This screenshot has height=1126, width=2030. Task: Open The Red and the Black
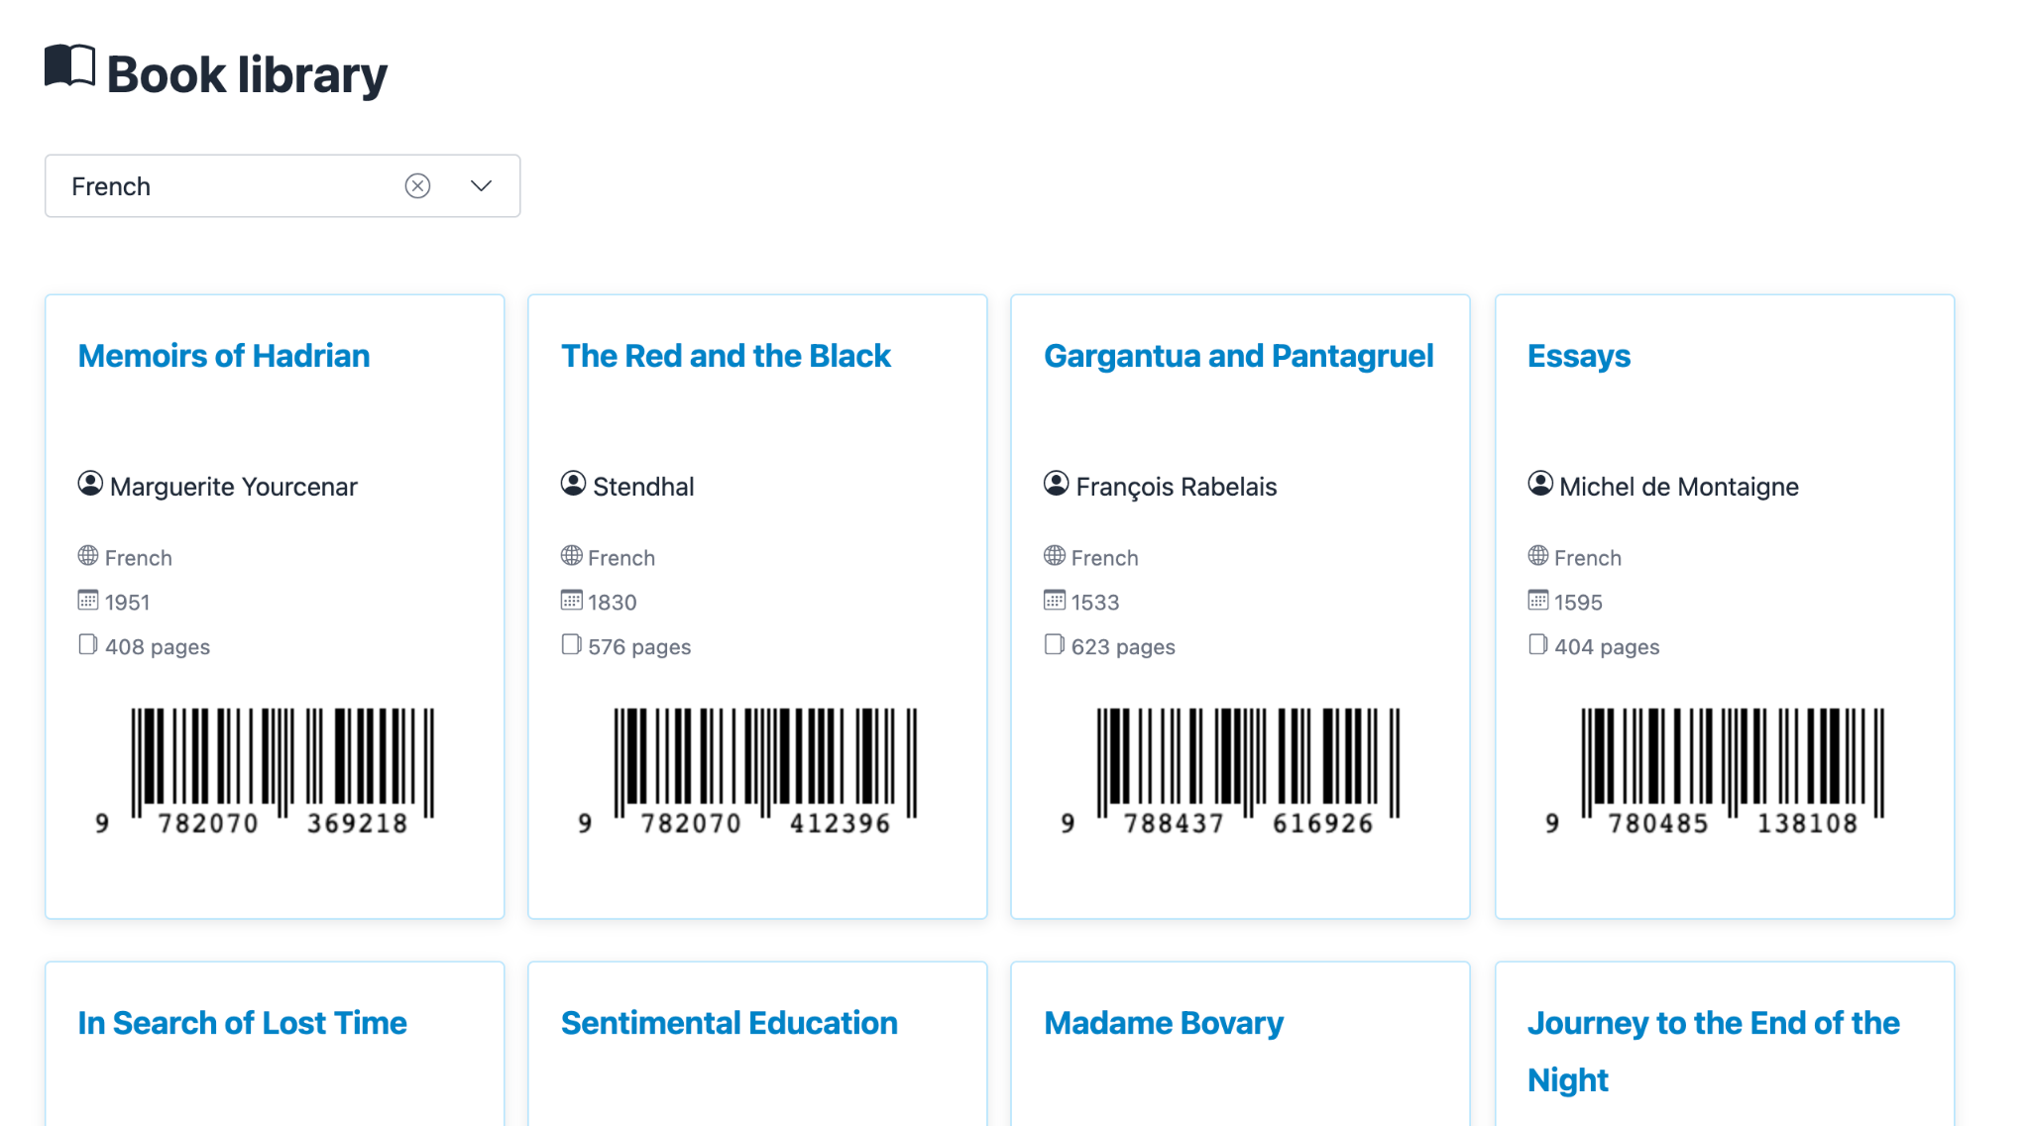pyautogui.click(x=726, y=356)
